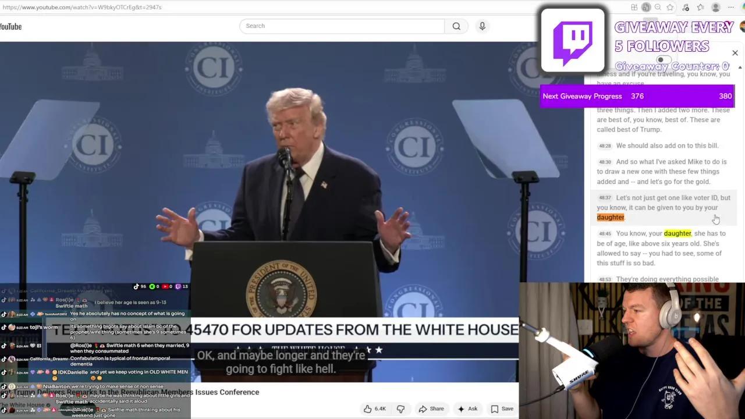
Task: Open the browser extensions apps icon
Action: [x=634, y=7]
